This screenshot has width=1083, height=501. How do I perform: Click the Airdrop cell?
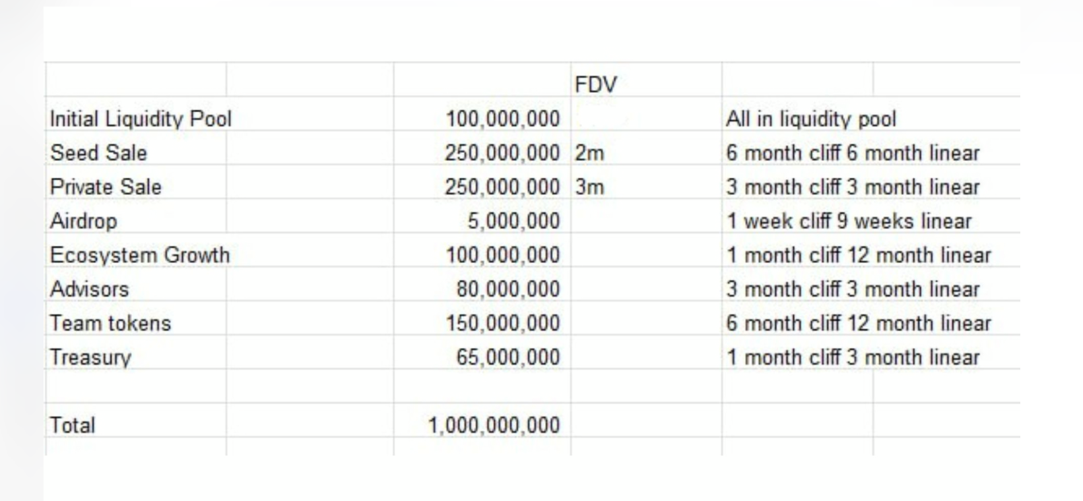coord(84,221)
